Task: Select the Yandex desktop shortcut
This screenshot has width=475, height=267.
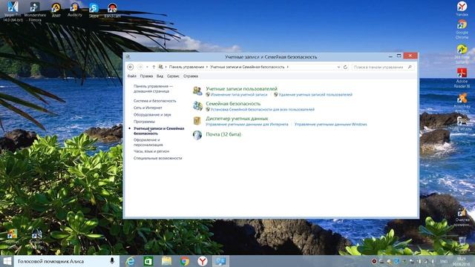Action: click(x=462, y=8)
